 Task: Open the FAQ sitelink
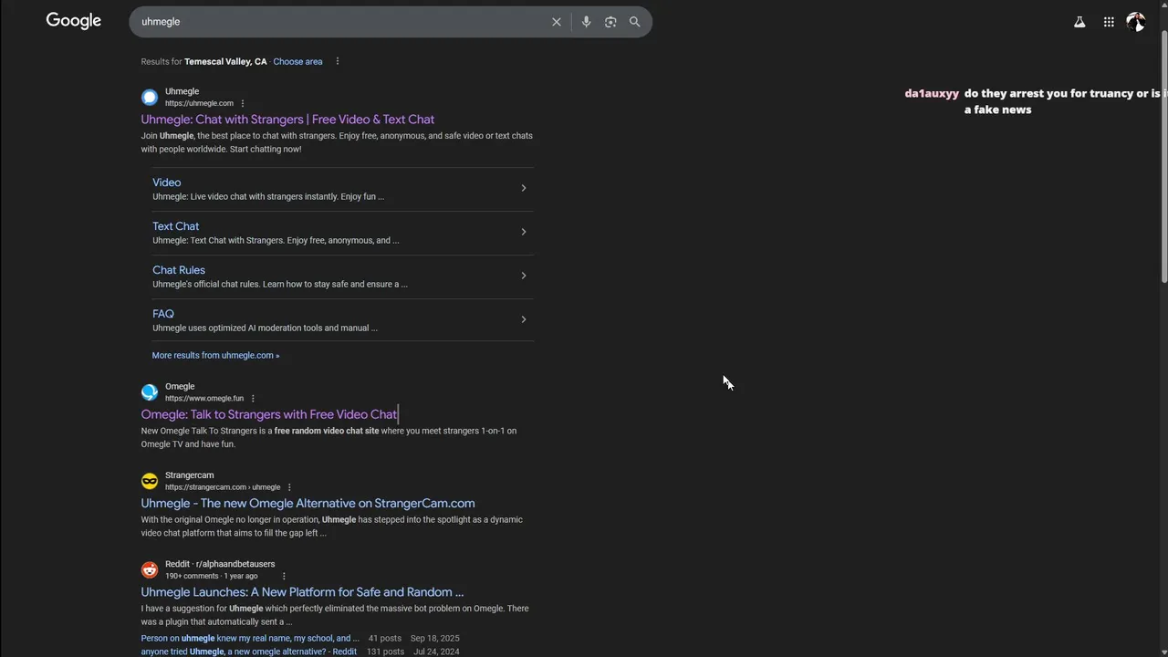(163, 314)
